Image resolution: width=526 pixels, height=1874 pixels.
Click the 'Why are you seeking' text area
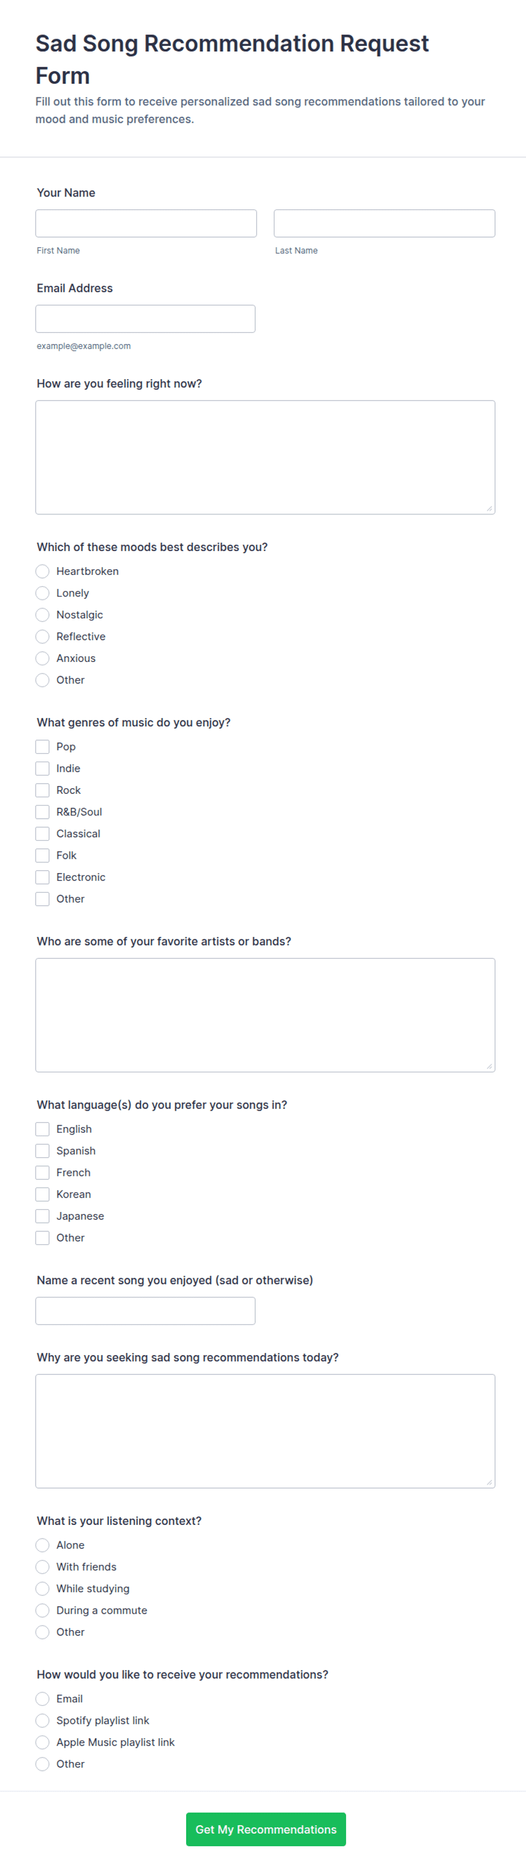tap(265, 1431)
